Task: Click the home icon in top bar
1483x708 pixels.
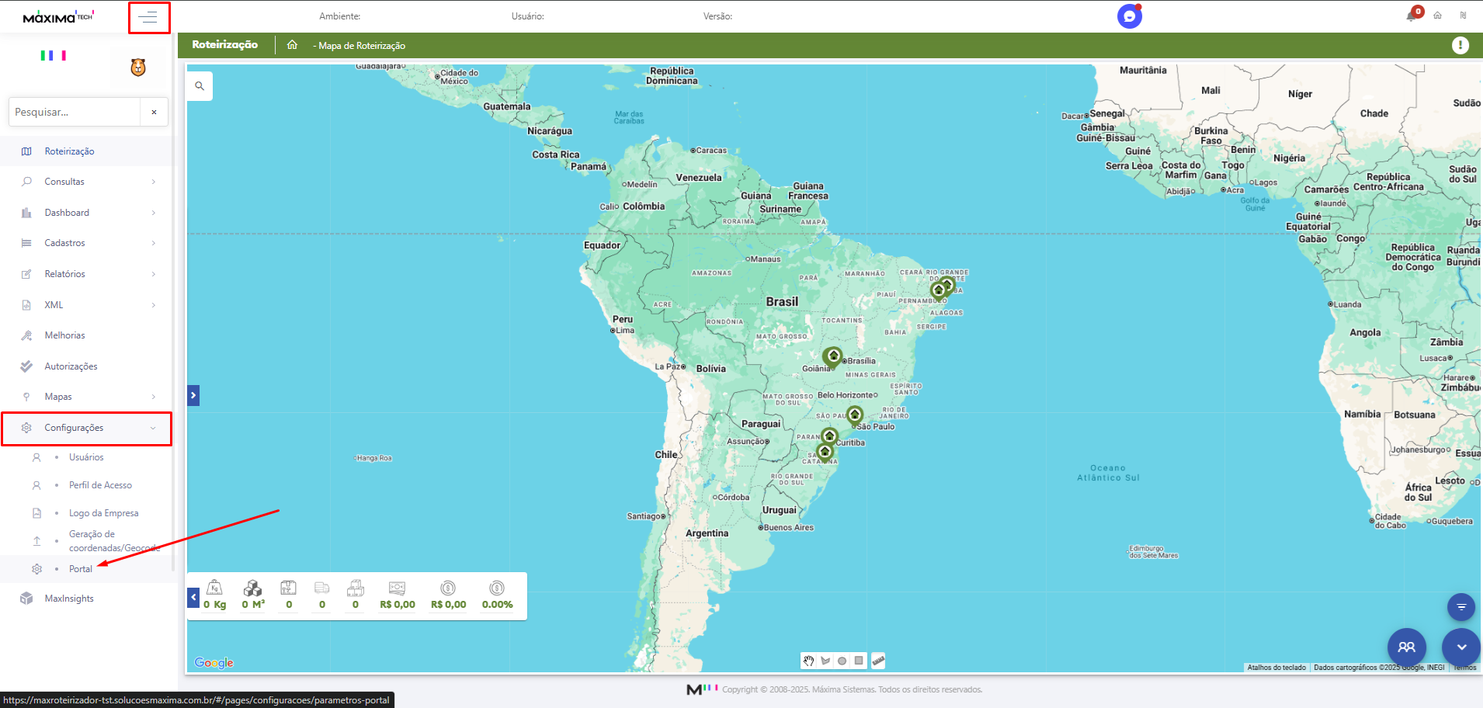Action: point(1437,16)
